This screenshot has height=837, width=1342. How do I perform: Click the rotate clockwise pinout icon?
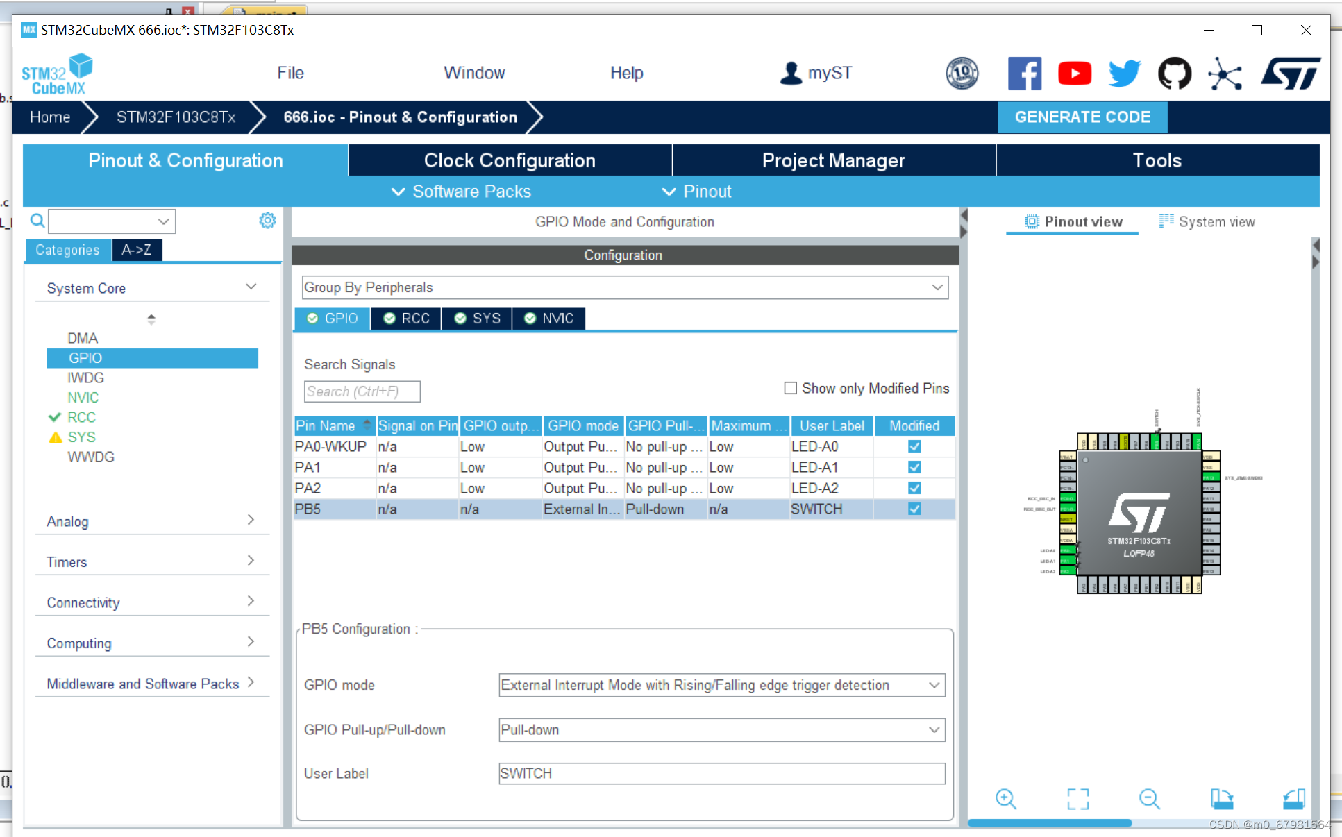tap(1222, 799)
